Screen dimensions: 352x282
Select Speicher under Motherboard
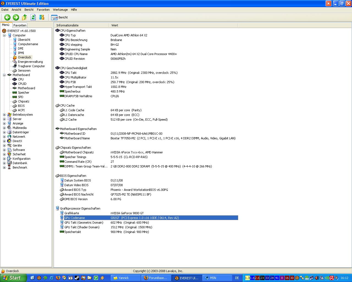point(23,93)
